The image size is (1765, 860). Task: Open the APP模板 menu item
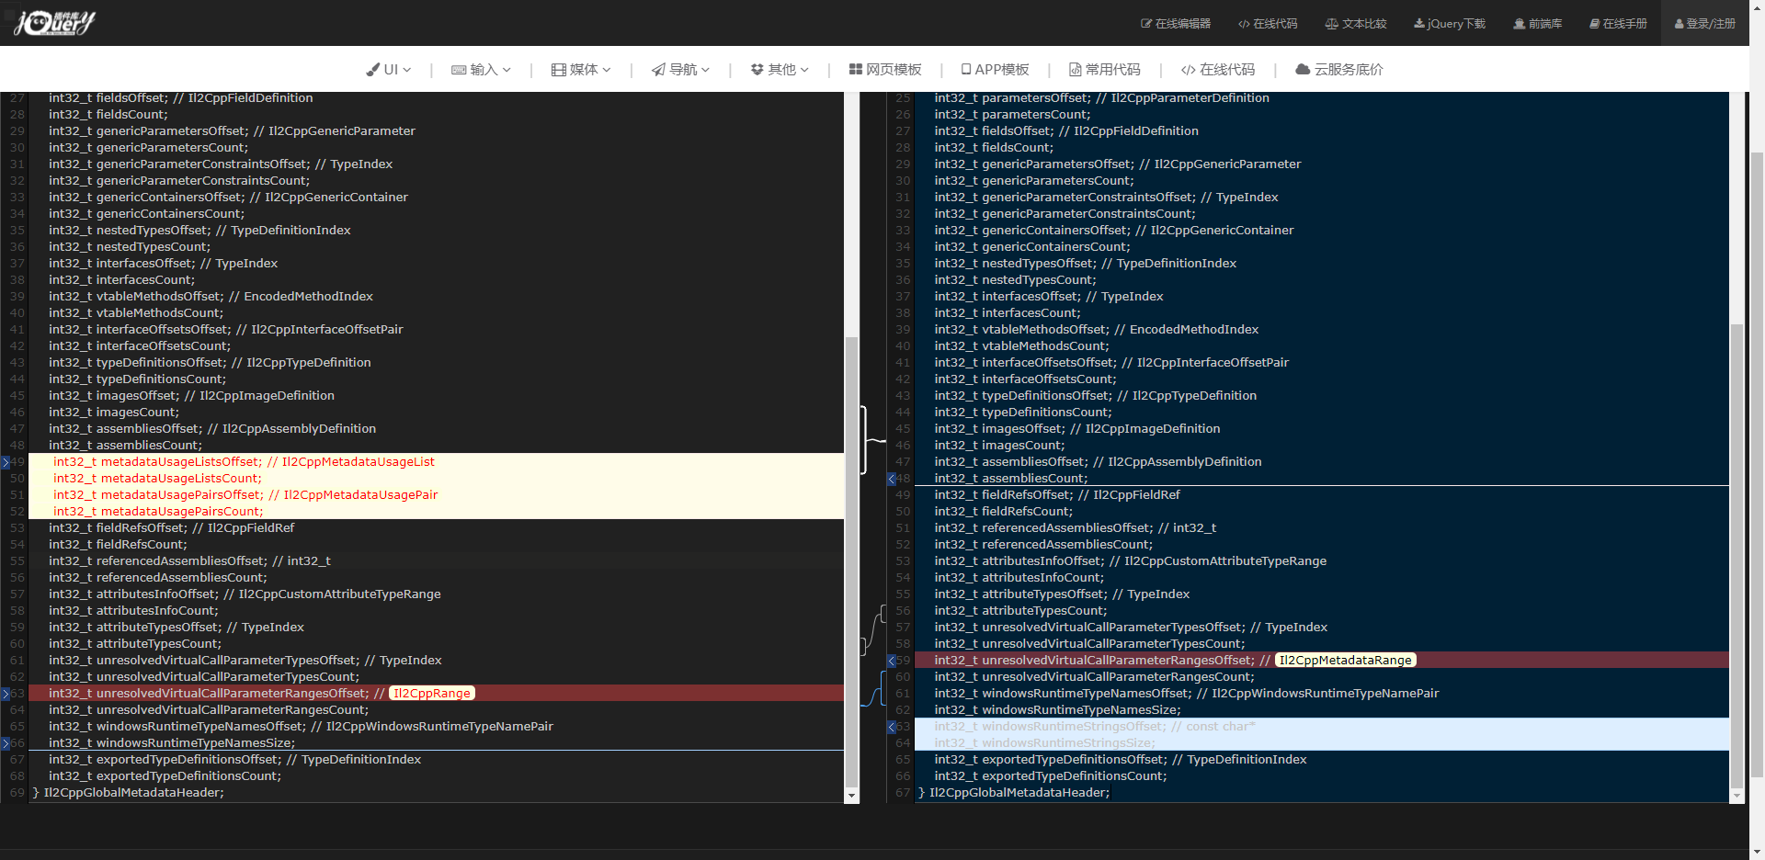pos(995,70)
